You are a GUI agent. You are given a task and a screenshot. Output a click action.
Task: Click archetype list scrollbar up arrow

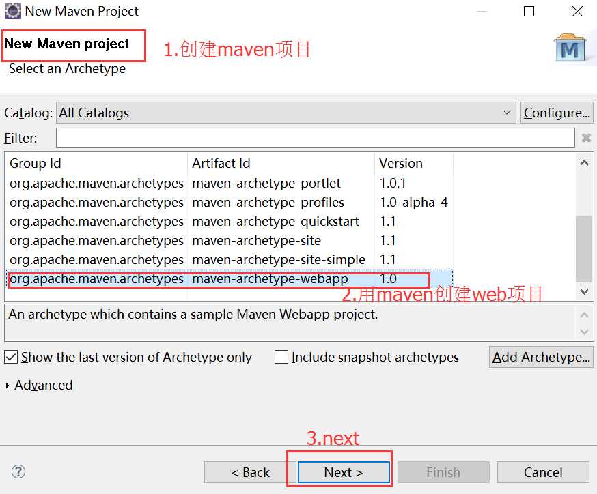(x=584, y=164)
